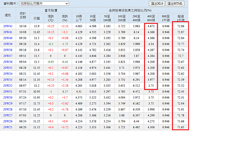
Task: Open the 資料顯示 display mode dropdown
Action: [x=44, y=3]
